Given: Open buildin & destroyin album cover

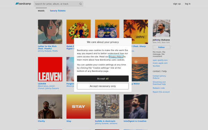Looking at the screenshot, I should coord(107,106).
